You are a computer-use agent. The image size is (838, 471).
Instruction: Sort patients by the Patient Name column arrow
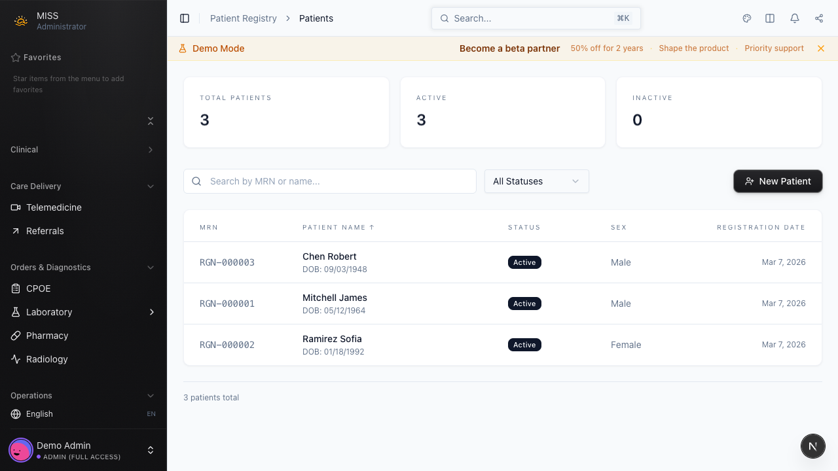pos(372,227)
